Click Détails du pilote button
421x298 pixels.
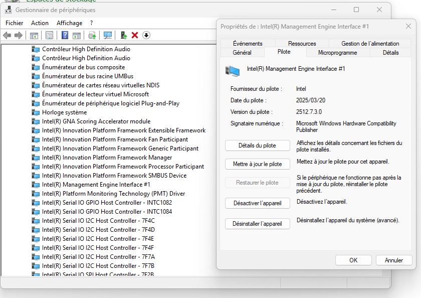point(258,145)
